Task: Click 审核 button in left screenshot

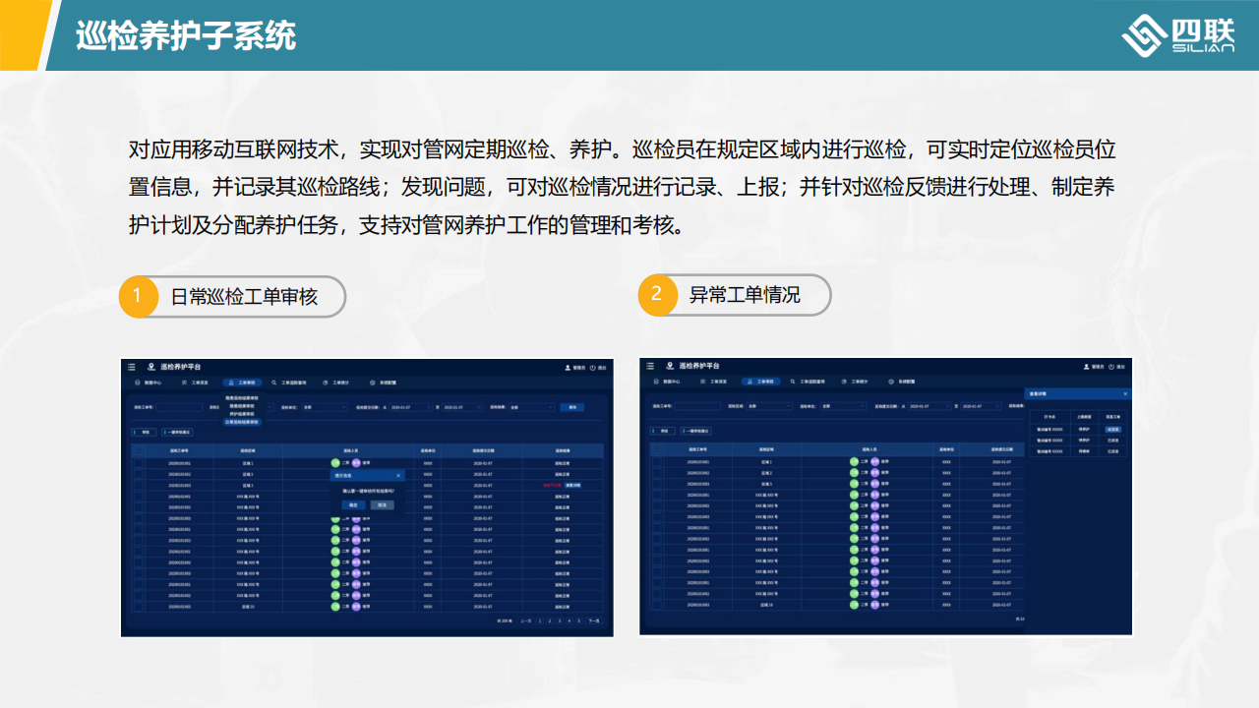Action: coord(144,431)
